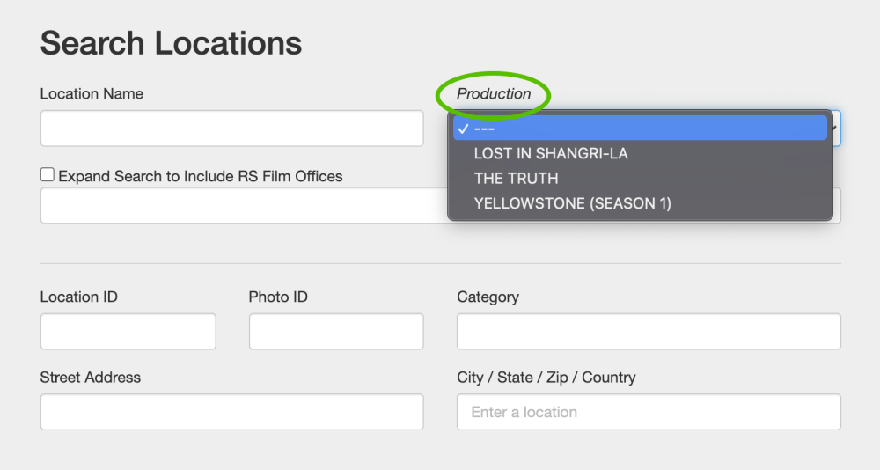Screen dimensions: 880x470
Task: Select the blank '---' production option
Action: (484, 129)
